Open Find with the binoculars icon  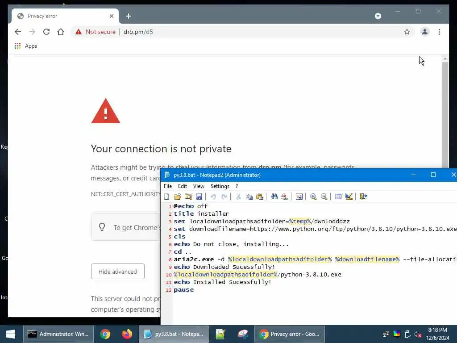(274, 197)
